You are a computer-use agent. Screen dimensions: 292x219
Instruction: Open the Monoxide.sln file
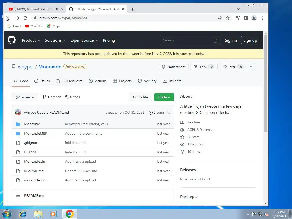(34, 162)
